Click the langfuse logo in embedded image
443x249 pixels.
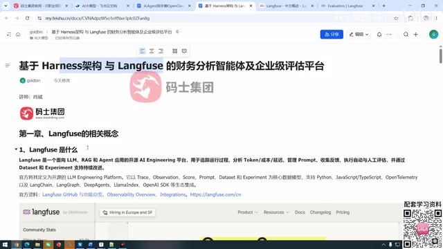[x=42, y=212]
